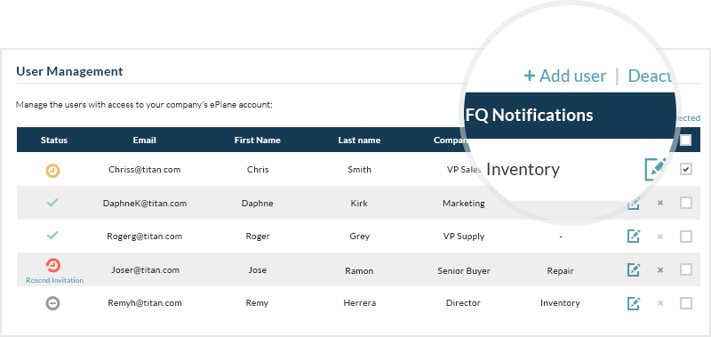Click Resend Invitation under Jose's status
The image size is (711, 337).
click(55, 280)
